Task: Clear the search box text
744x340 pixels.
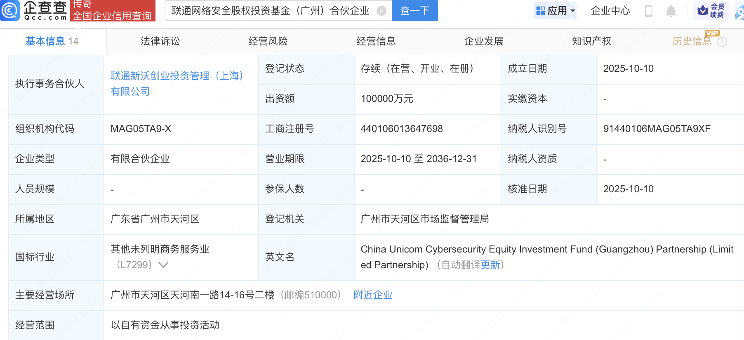Action: coord(381,11)
